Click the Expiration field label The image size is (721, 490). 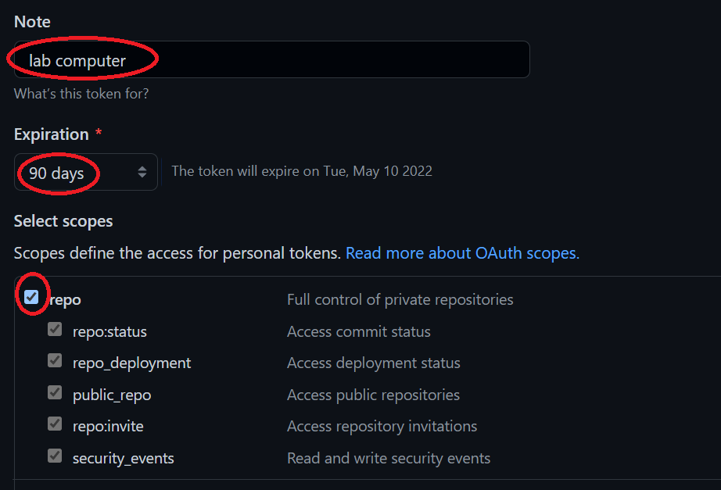point(52,134)
